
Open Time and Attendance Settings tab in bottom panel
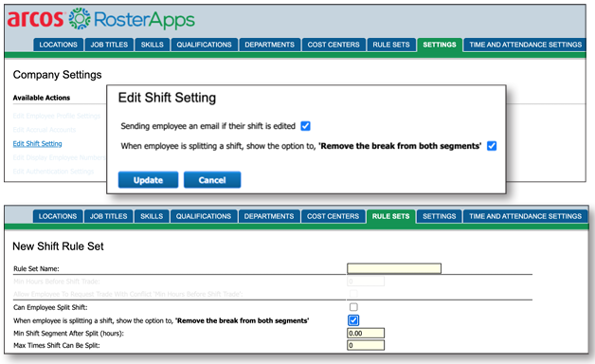click(525, 216)
